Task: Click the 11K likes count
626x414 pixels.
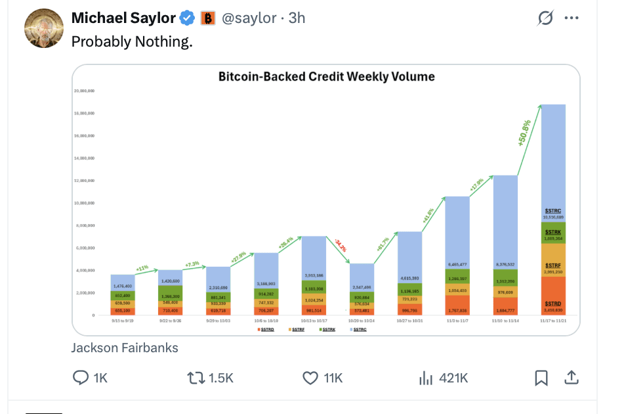Action: [x=333, y=378]
